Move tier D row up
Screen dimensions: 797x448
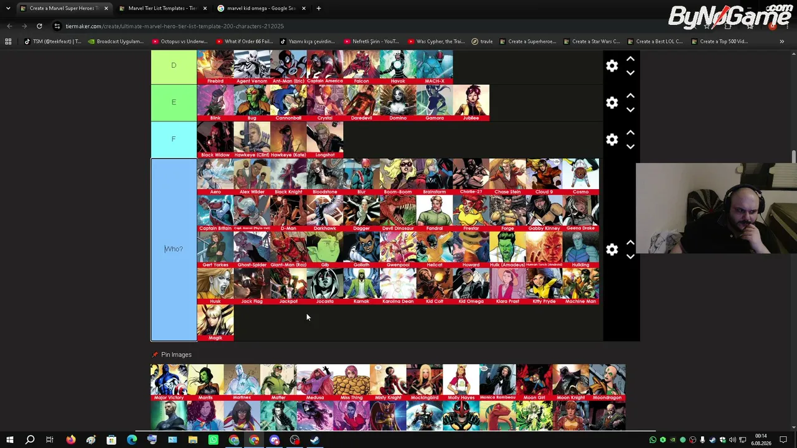pos(630,59)
